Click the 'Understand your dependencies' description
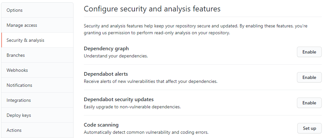The width and height of the screenshot is (326, 138). coord(116,56)
